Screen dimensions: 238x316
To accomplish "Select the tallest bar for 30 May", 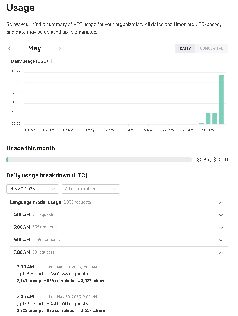I will [x=221, y=99].
